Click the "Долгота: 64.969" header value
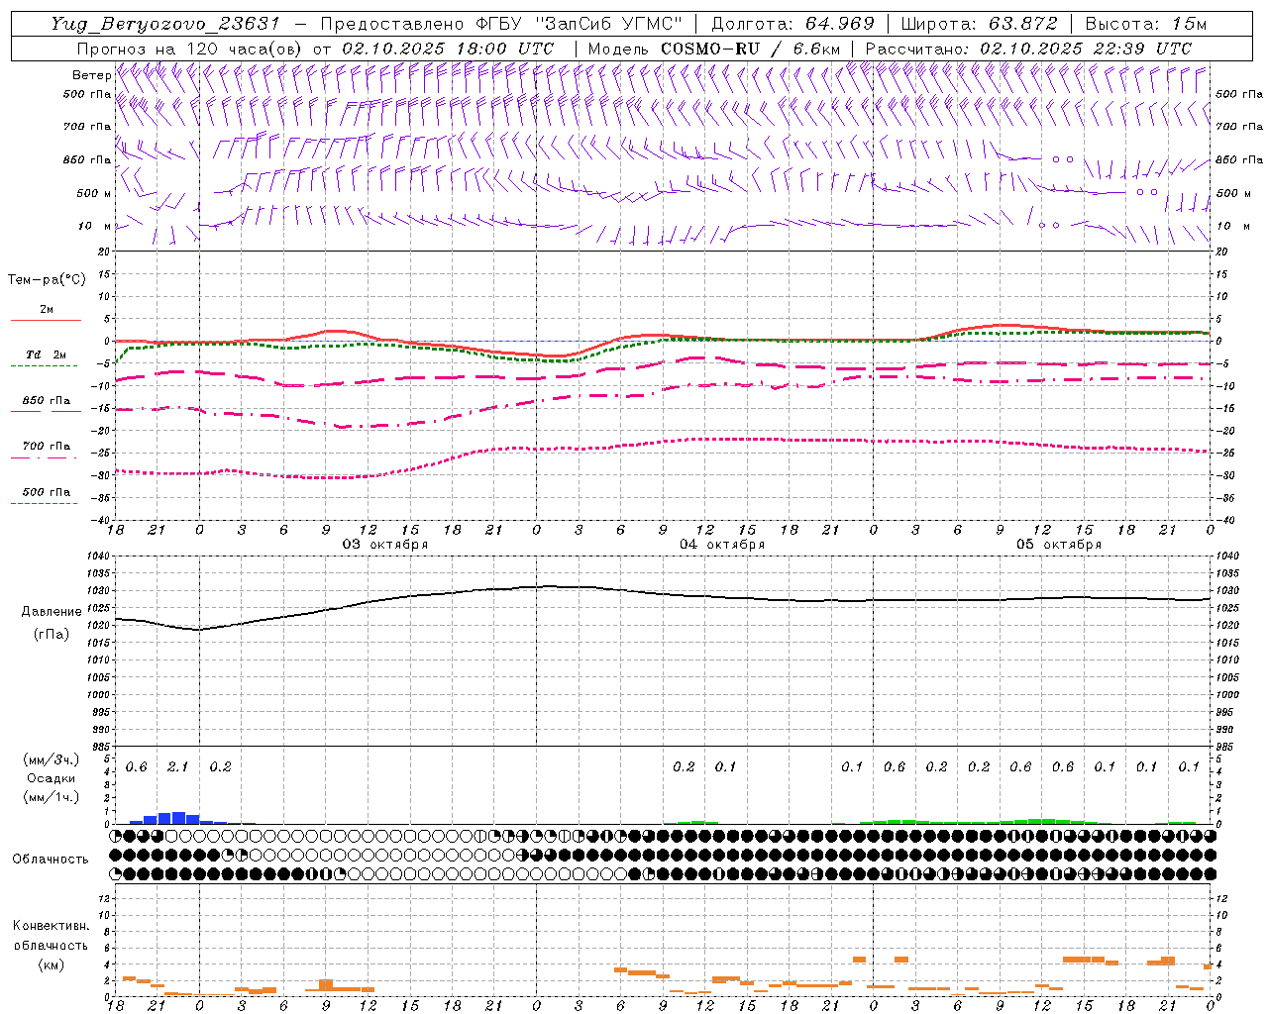The height and width of the screenshot is (1014, 1268). (x=792, y=24)
